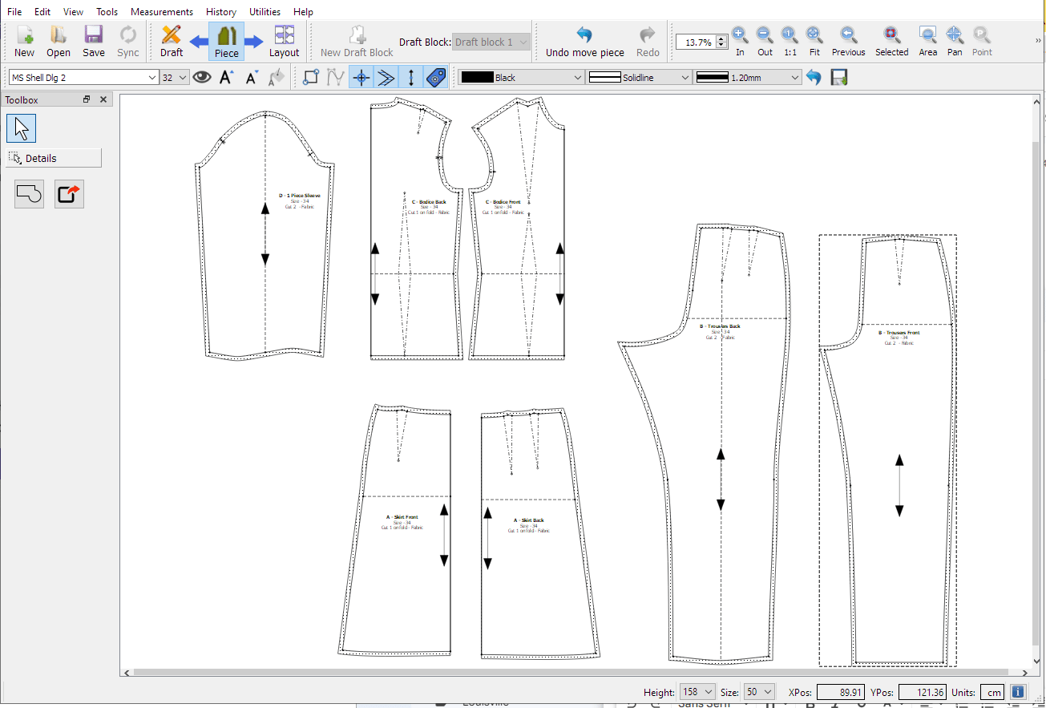Click the export pieces tool with red arrow

pos(69,194)
